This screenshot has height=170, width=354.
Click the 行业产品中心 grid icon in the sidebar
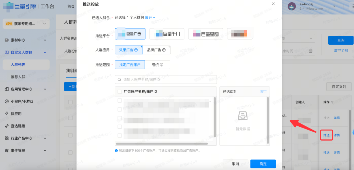(7, 138)
